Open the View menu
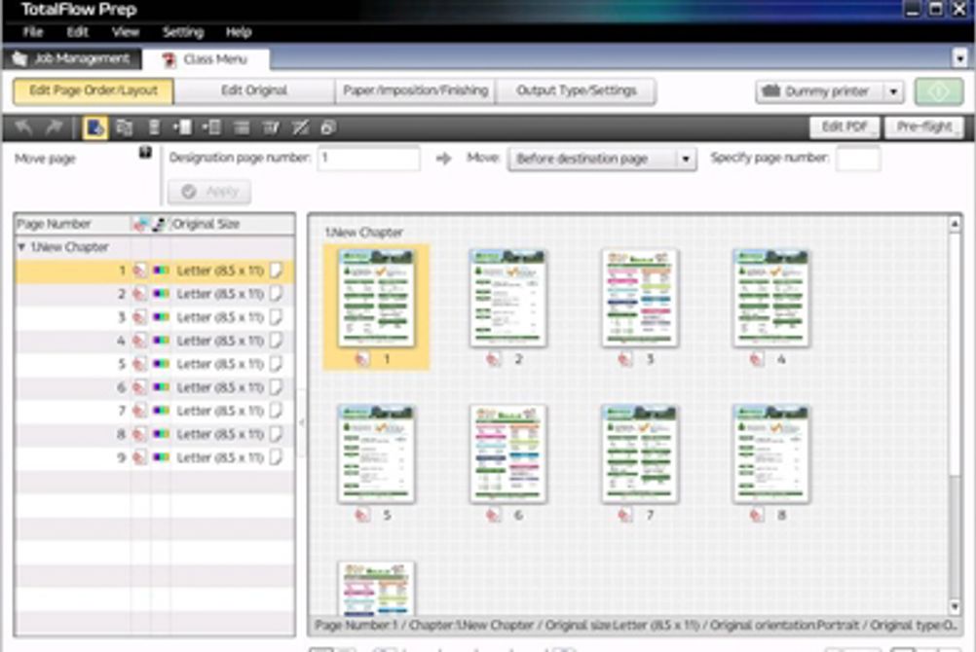 coord(126,32)
